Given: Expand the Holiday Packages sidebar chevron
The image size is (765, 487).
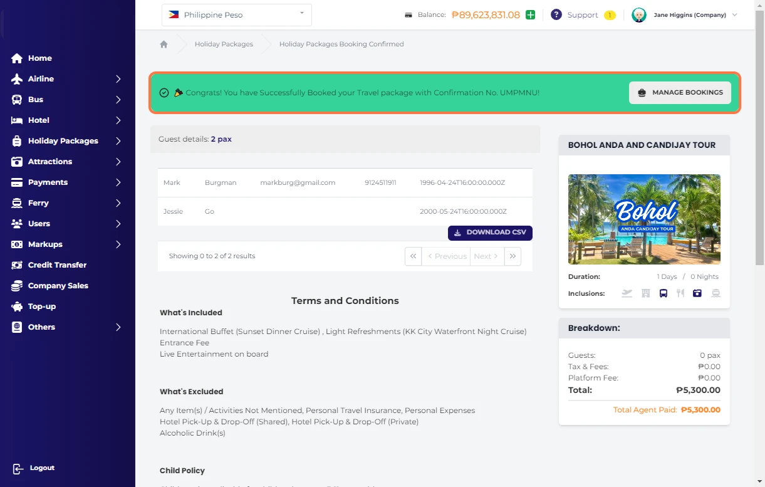Looking at the screenshot, I should 118,141.
